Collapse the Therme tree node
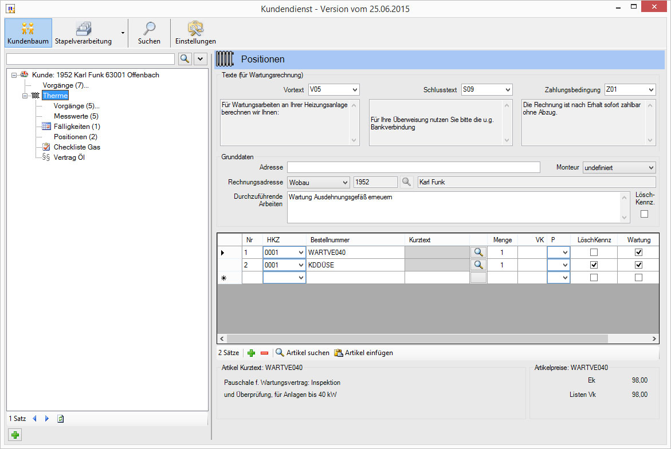 click(25, 96)
